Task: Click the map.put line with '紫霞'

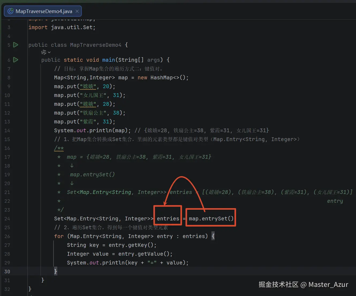Action: tap(85, 122)
